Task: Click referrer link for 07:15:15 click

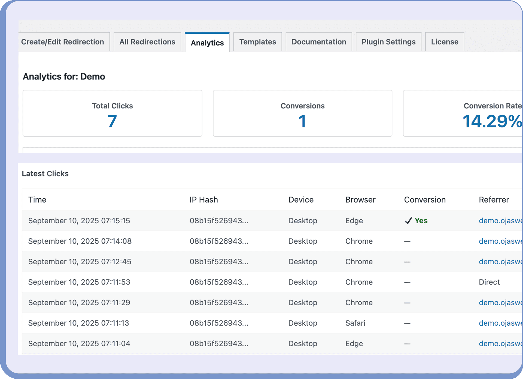Action: (x=500, y=221)
